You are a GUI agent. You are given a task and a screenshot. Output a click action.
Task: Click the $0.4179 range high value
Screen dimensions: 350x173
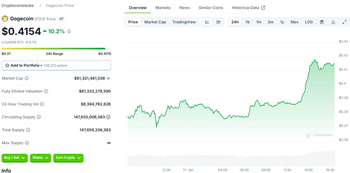pyautogui.click(x=105, y=54)
